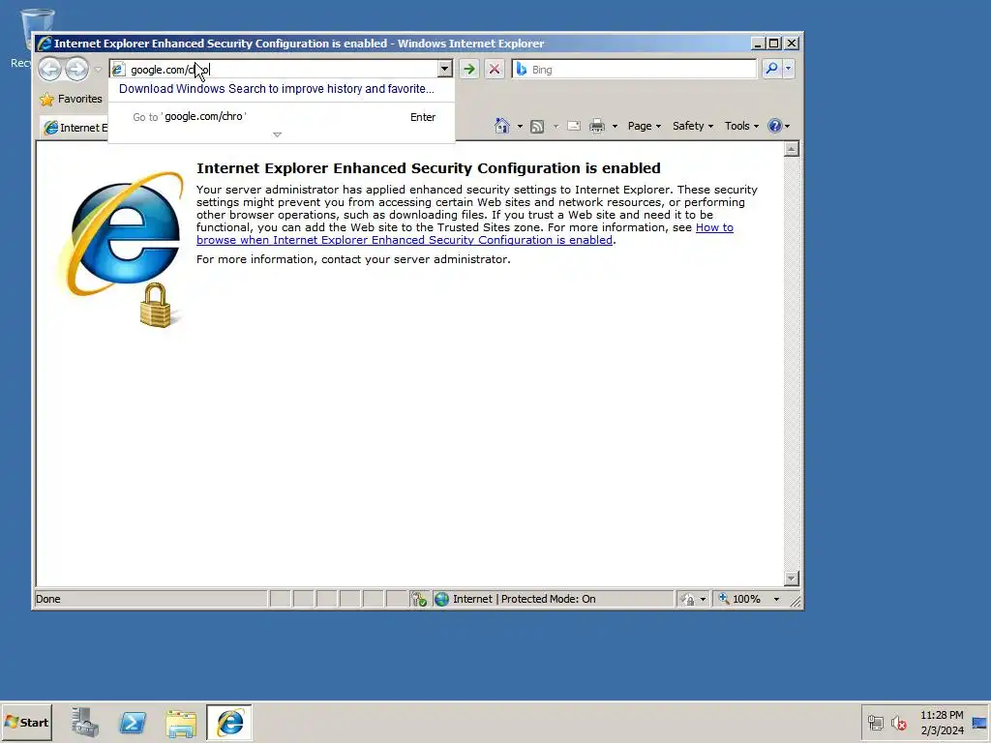Viewport: 991px width, 743px height.
Task: Click the Forward navigation button
Action: point(77,69)
